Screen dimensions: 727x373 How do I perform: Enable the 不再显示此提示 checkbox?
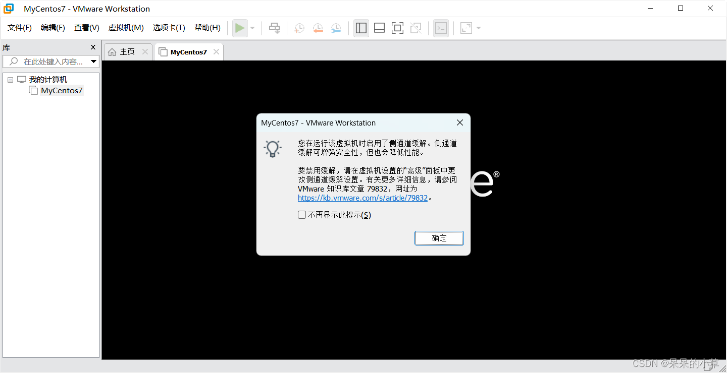click(301, 214)
